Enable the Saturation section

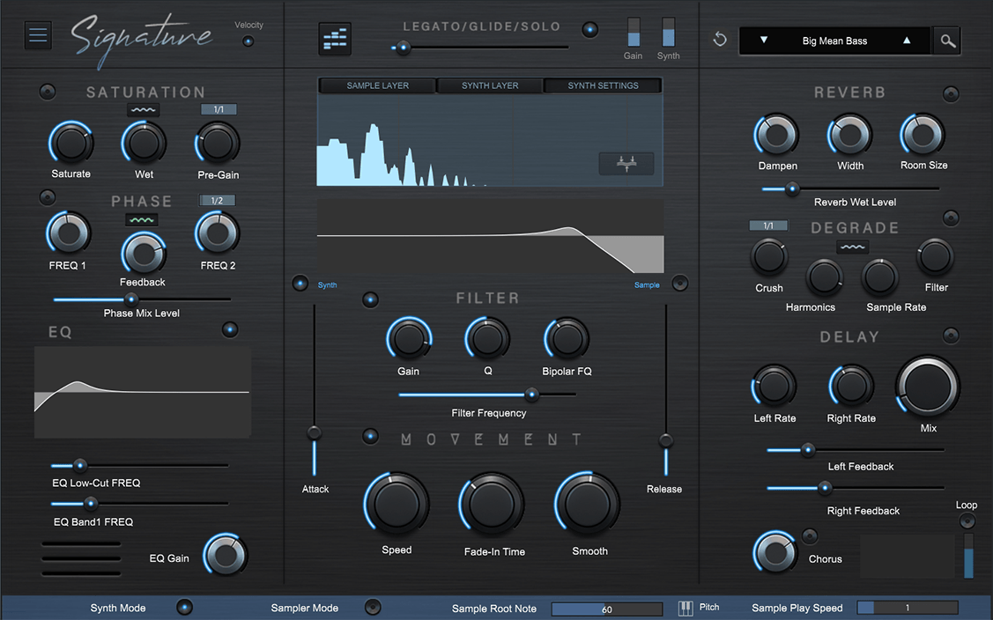[48, 92]
